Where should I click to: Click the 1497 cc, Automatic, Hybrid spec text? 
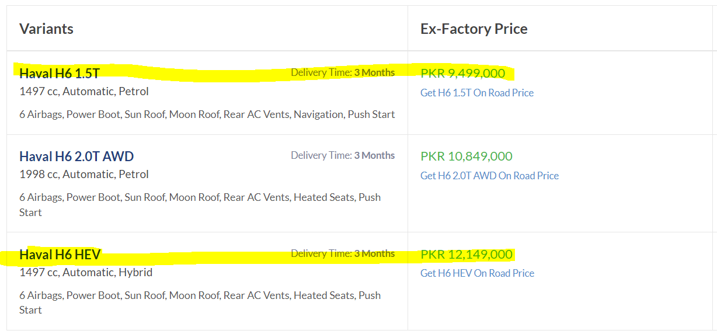click(x=86, y=273)
